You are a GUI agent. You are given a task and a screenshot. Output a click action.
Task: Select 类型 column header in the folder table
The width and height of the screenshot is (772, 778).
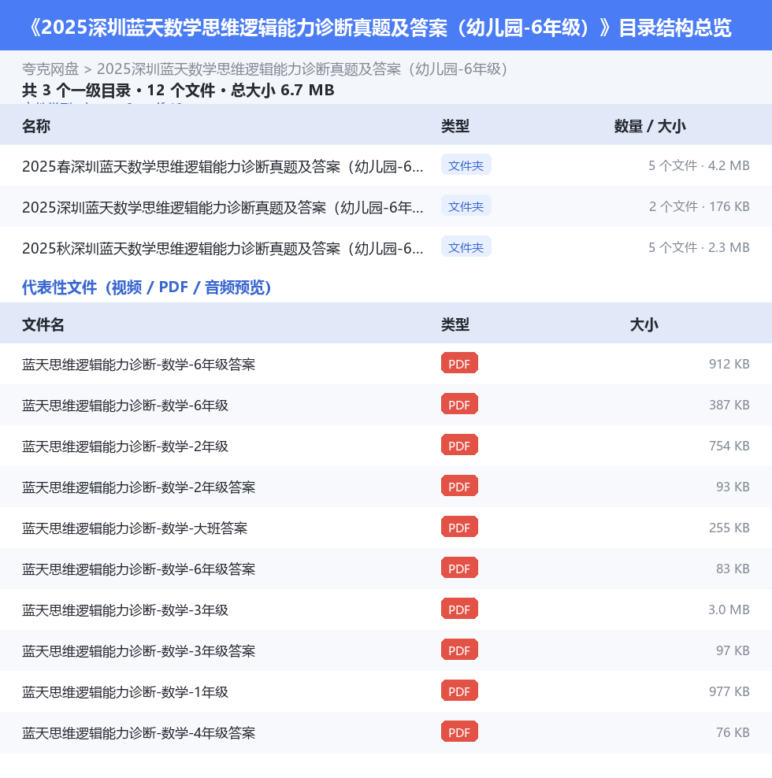455,126
